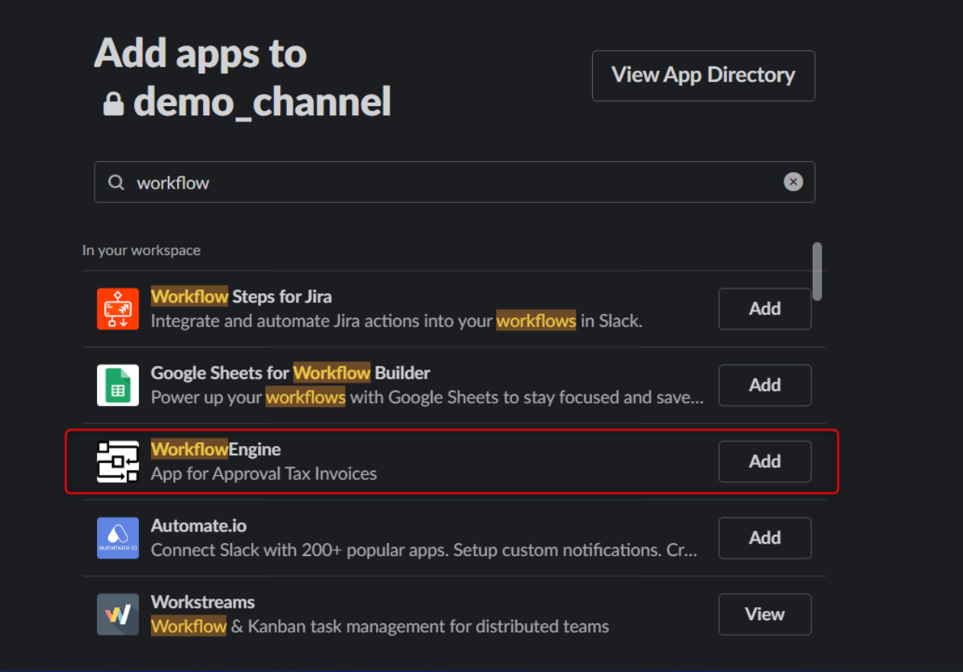Click the Workflow Steps for Jira app icon
963x672 pixels.
point(118,309)
